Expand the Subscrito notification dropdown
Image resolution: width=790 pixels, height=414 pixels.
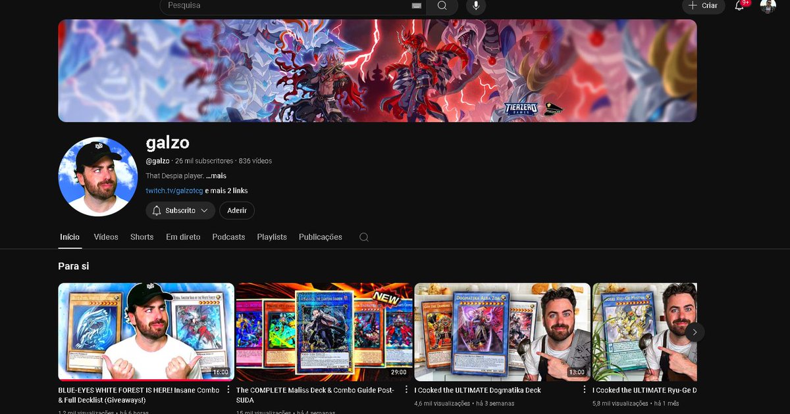(x=180, y=210)
